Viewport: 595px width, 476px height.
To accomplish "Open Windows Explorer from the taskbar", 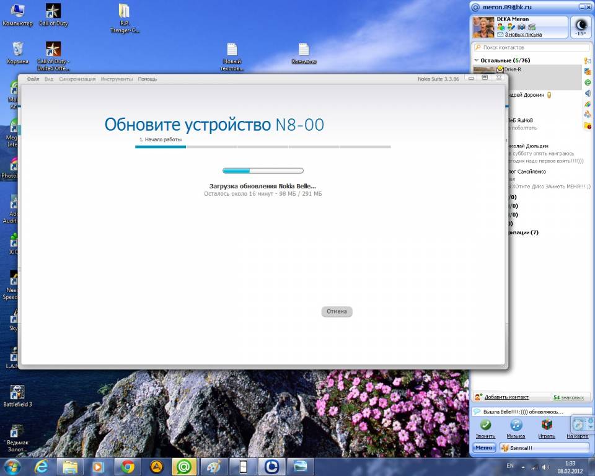I will tap(70, 467).
